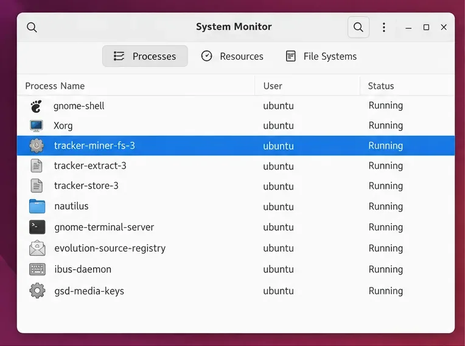
Task: Click the gnome-shell footprint icon
Action: pos(37,106)
